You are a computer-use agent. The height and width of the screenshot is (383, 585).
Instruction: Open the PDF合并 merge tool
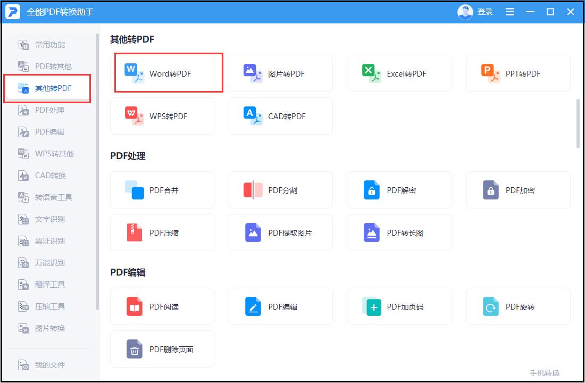point(162,190)
